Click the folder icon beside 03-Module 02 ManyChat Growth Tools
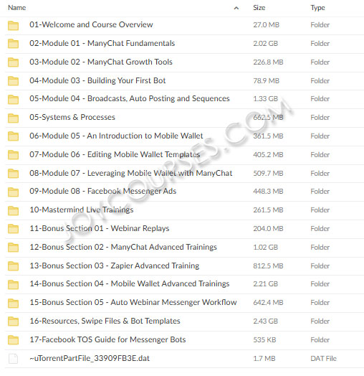The width and height of the screenshot is (364, 376). point(13,62)
